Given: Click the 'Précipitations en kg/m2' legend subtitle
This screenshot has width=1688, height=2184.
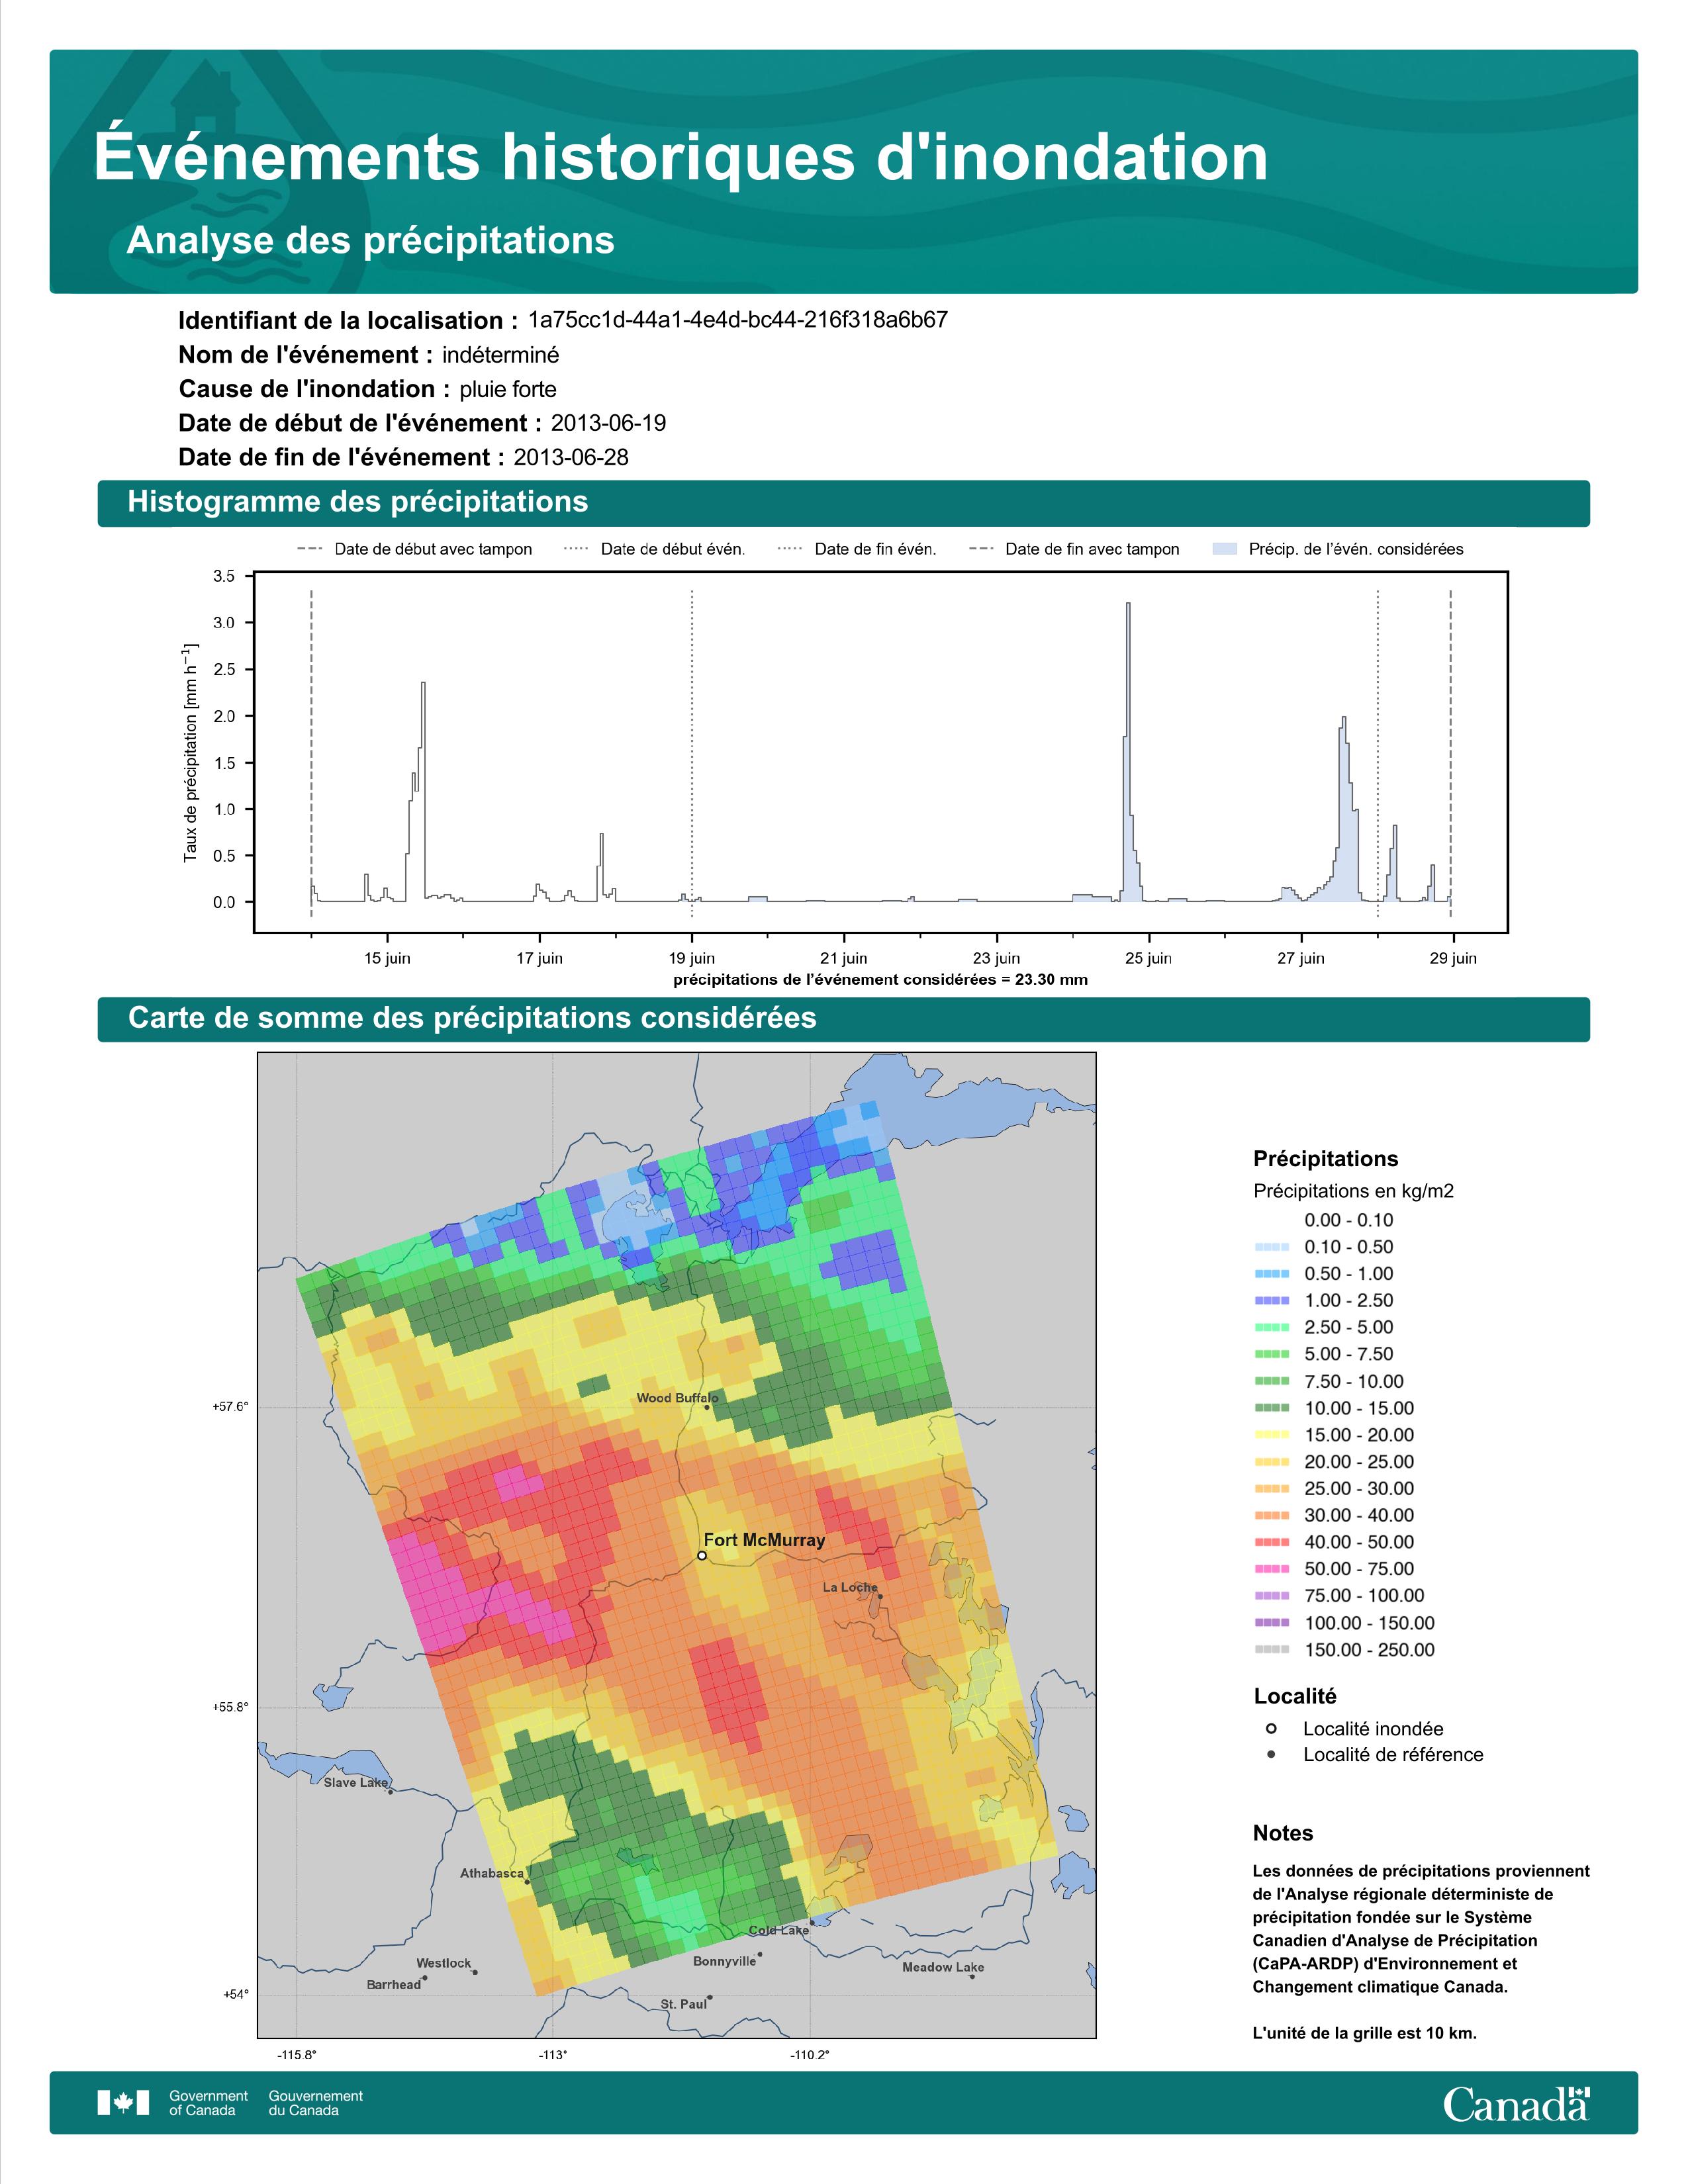Looking at the screenshot, I should point(1353,1191).
